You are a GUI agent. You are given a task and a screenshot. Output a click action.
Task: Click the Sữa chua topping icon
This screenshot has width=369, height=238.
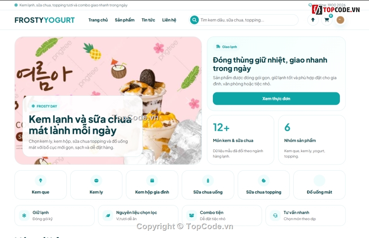point(264,181)
